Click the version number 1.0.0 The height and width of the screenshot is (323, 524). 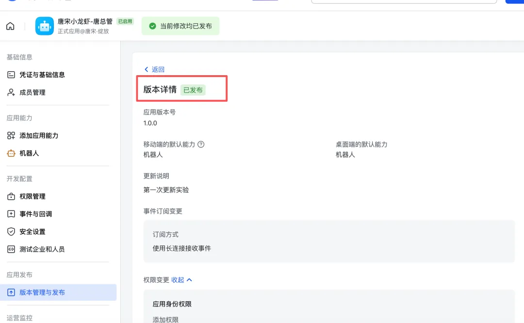(x=150, y=123)
